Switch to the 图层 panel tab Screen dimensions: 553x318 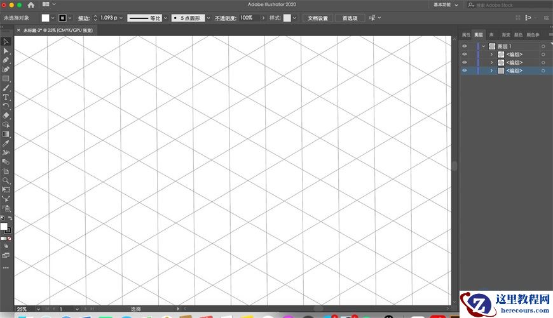pos(479,34)
